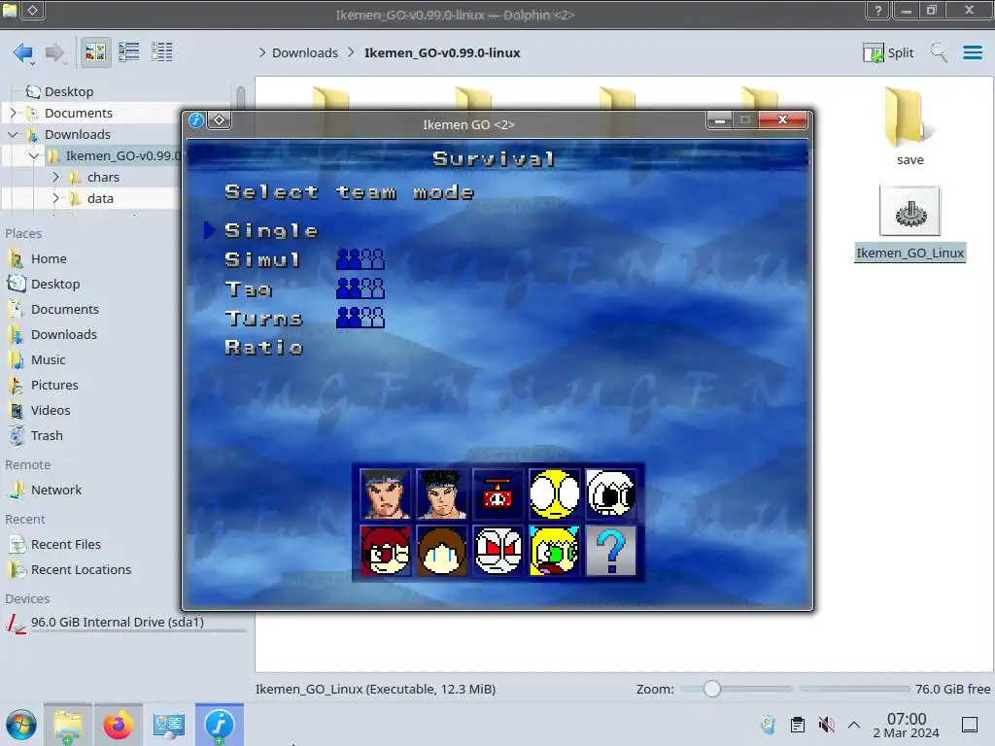Collapse the Ikemen_GO-v0.99.0 tree folder
The height and width of the screenshot is (746, 995).
click(x=34, y=155)
